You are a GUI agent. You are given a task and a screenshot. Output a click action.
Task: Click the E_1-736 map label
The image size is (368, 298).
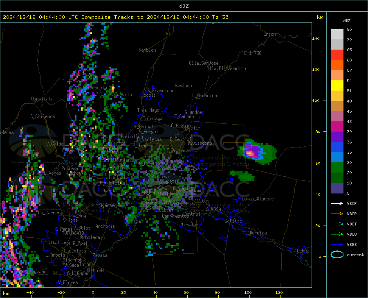253,53
